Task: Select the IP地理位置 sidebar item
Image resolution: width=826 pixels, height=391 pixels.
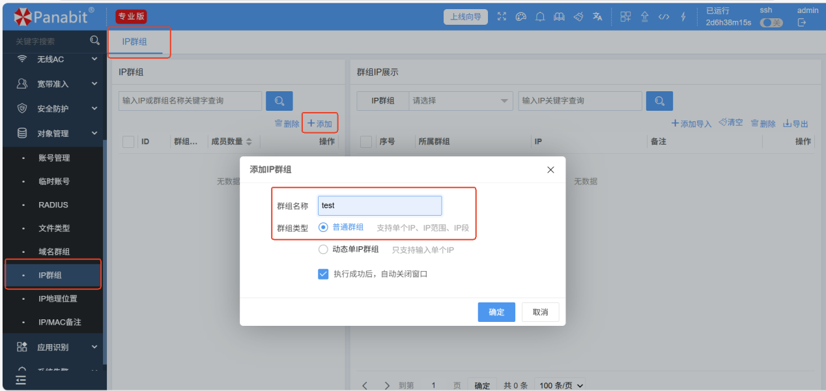Action: (x=57, y=299)
